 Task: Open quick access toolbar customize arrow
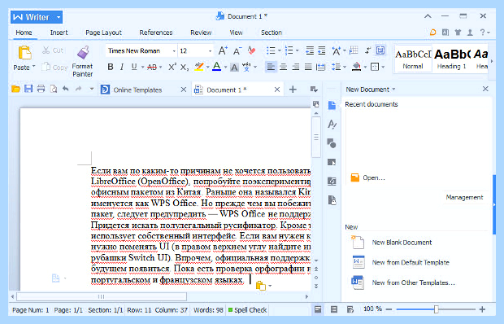[92, 89]
